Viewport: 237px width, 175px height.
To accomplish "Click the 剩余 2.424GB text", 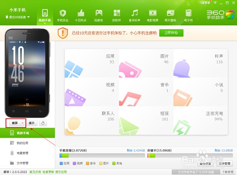I will coord(136,150).
